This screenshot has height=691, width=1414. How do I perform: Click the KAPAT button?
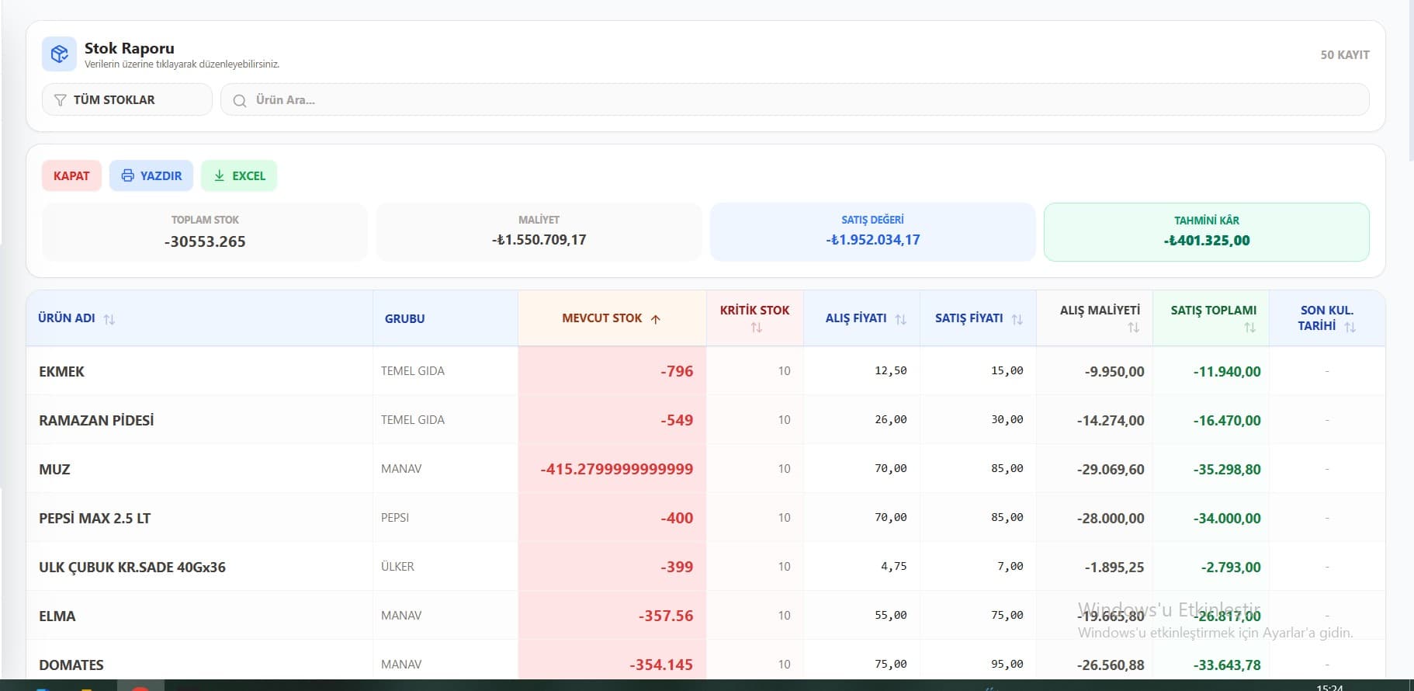click(71, 175)
